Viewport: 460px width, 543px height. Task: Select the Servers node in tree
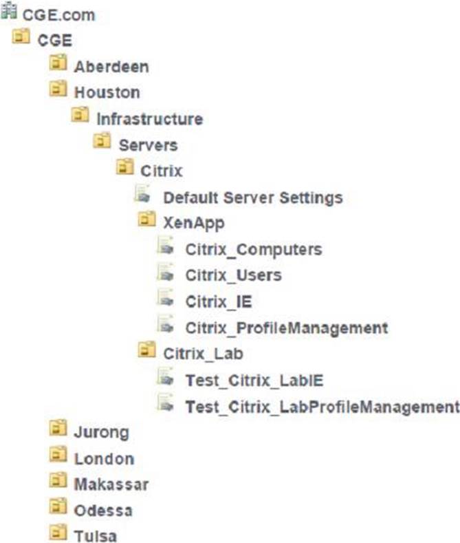pyautogui.click(x=148, y=145)
